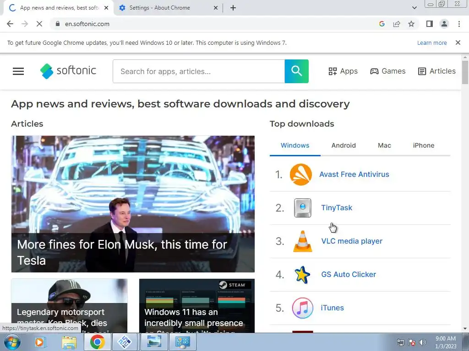Viewport: 469px width, 351px height.
Task: Bookmark this page with the star
Action: 412,24
